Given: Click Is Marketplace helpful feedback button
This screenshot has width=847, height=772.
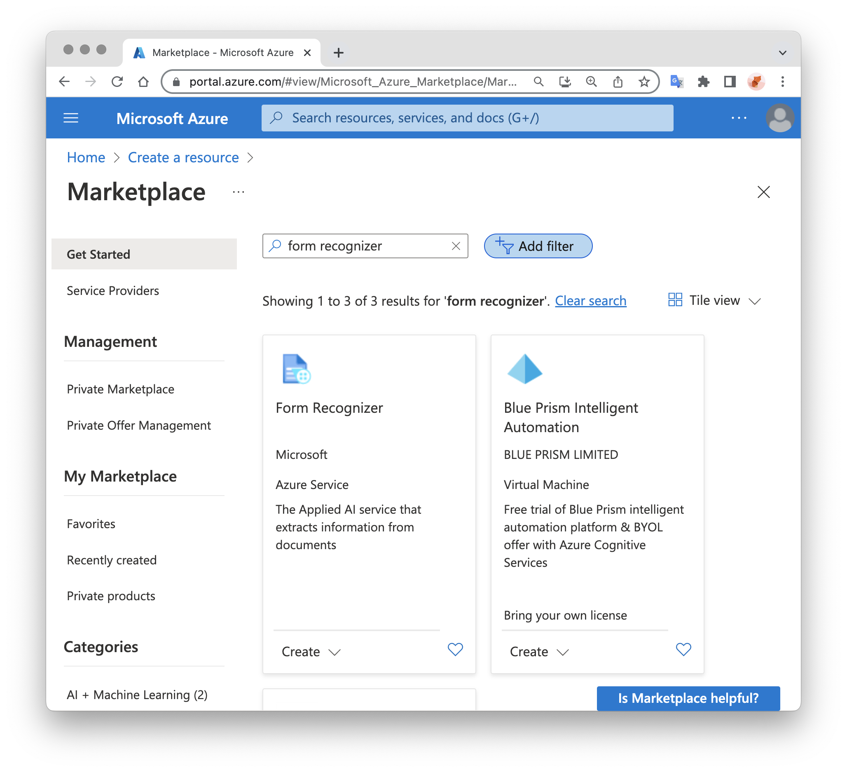Looking at the screenshot, I should pyautogui.click(x=688, y=698).
